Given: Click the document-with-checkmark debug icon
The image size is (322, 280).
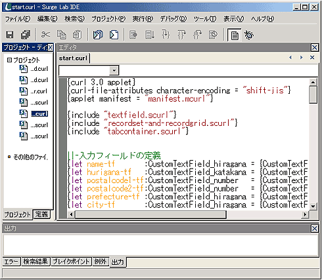Looking at the screenshot, I should (x=213, y=35).
